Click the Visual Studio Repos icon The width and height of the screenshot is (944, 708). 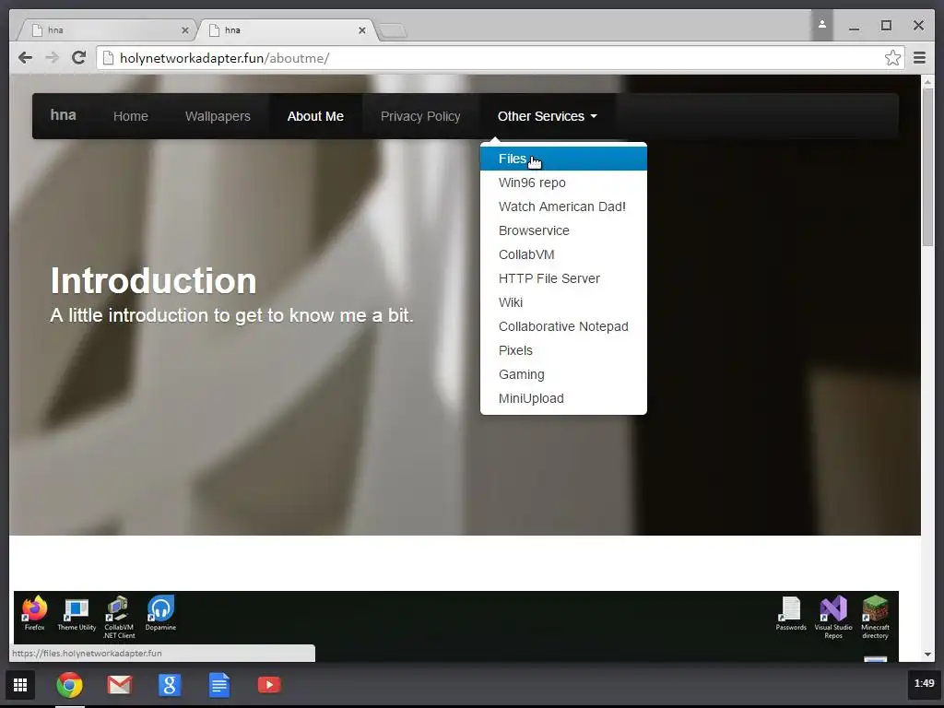[833, 617]
